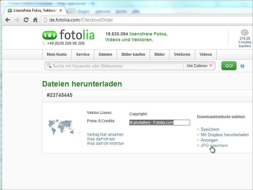Open a new browser tab

72,11
